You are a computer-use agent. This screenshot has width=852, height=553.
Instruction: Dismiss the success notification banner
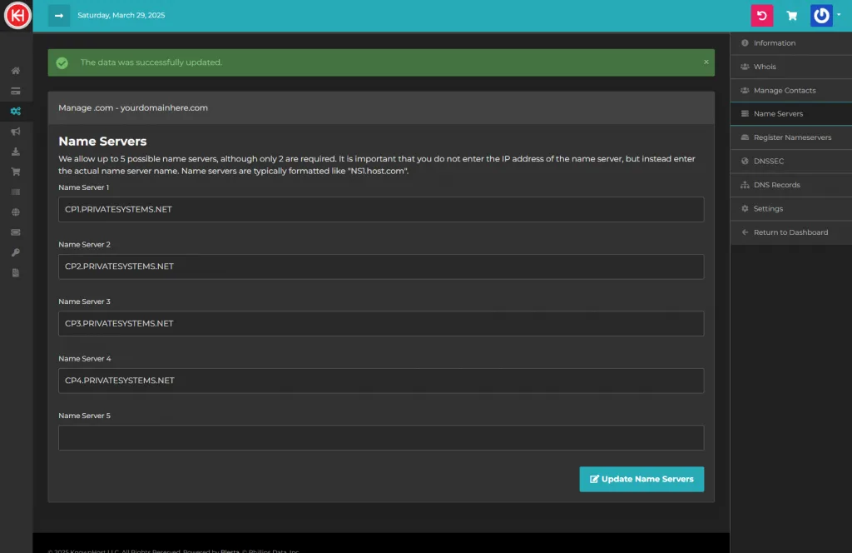point(706,62)
